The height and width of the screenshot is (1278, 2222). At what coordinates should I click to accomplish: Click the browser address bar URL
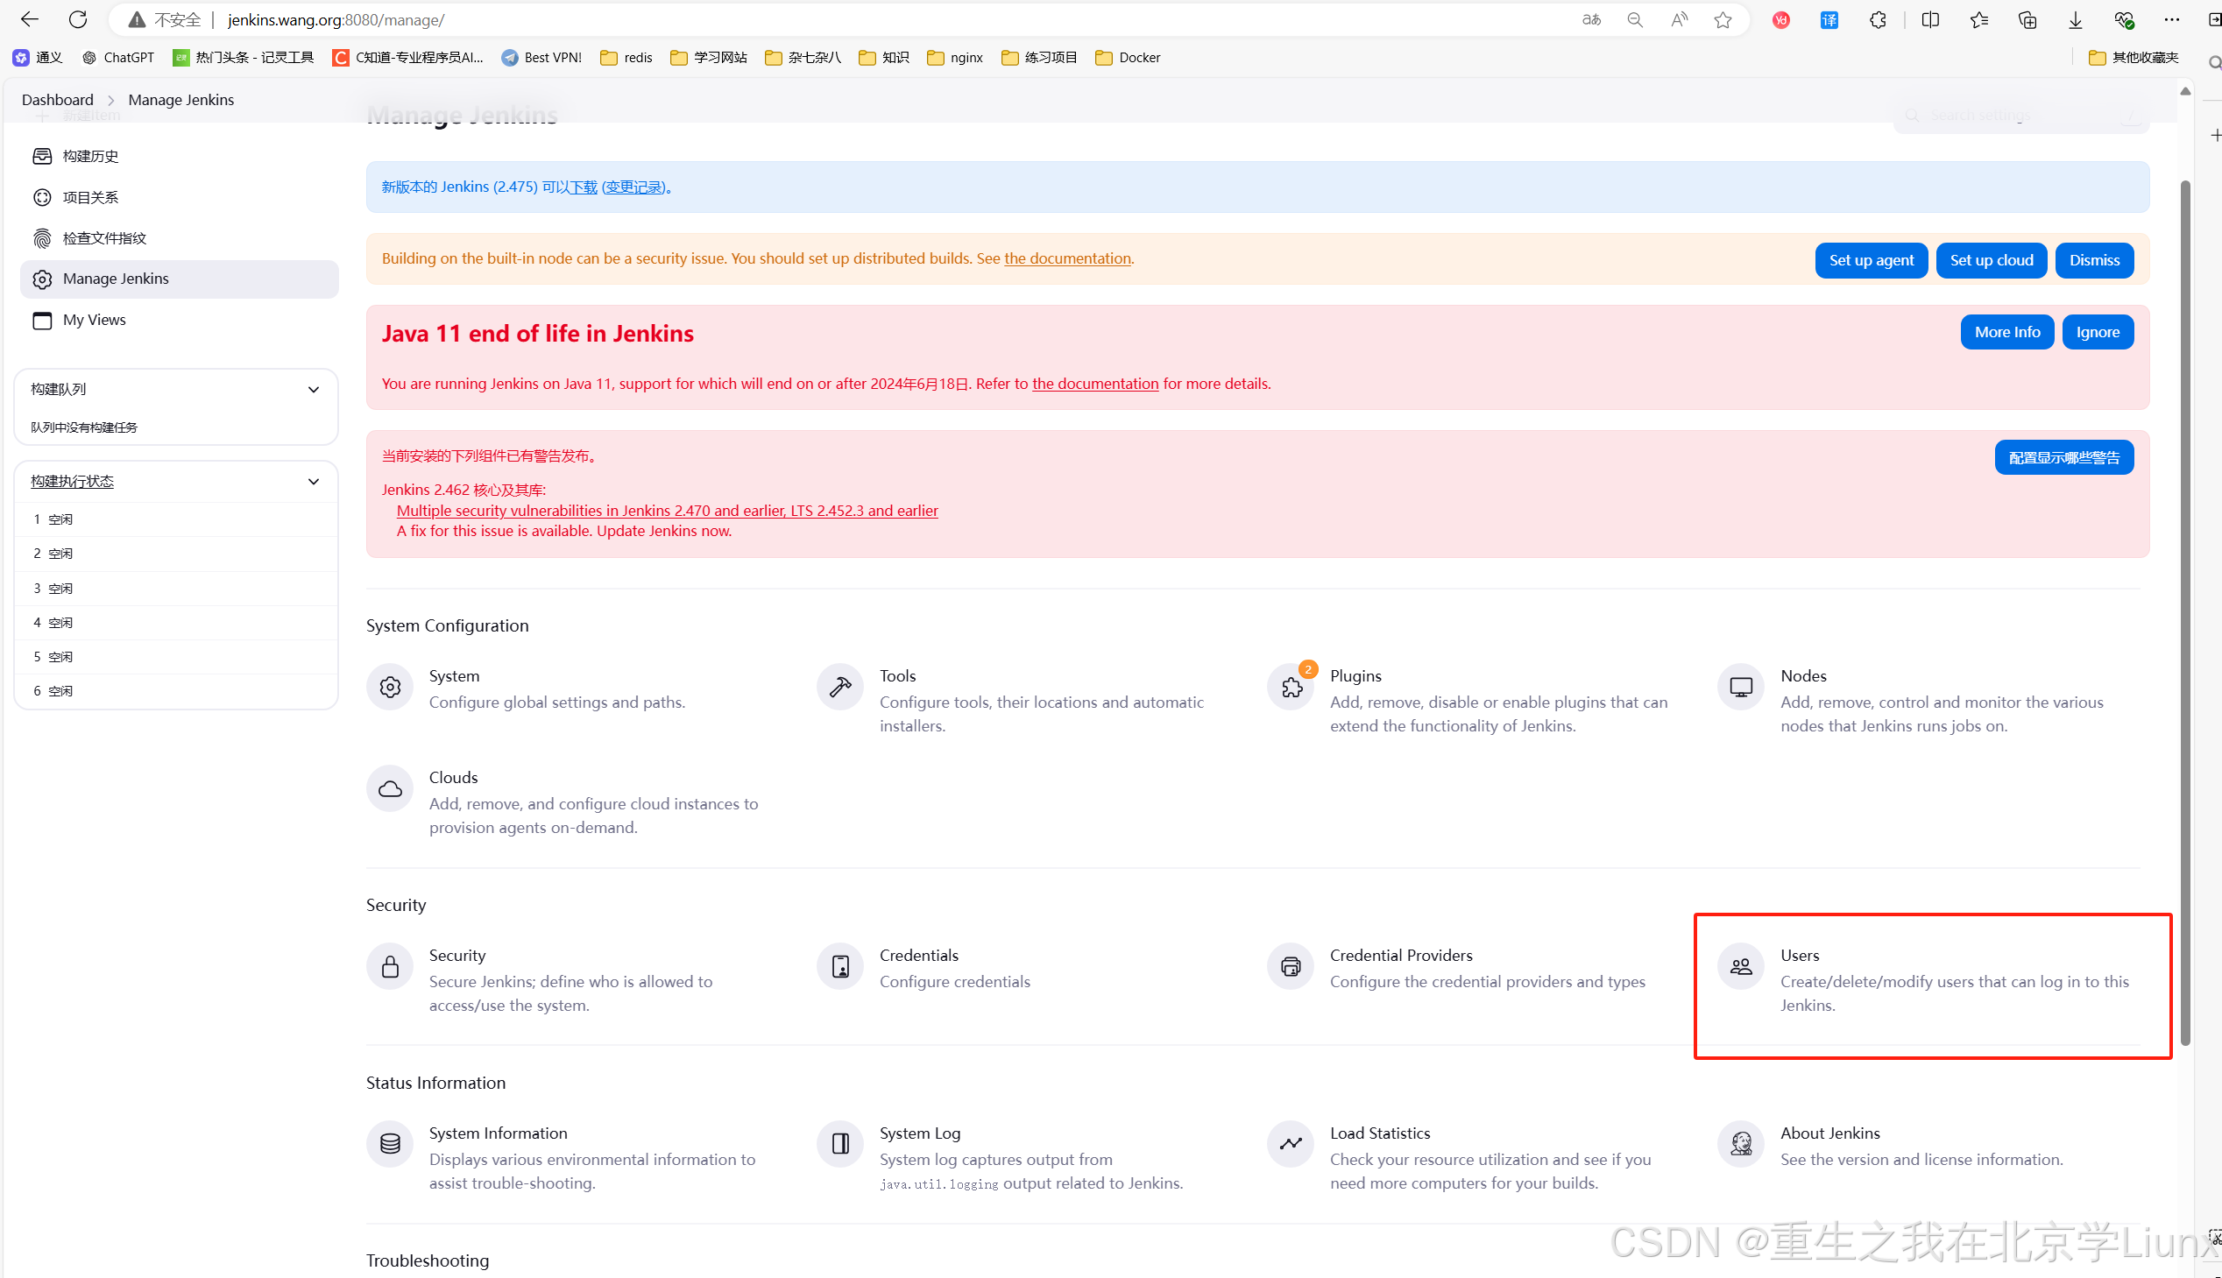coord(336,19)
